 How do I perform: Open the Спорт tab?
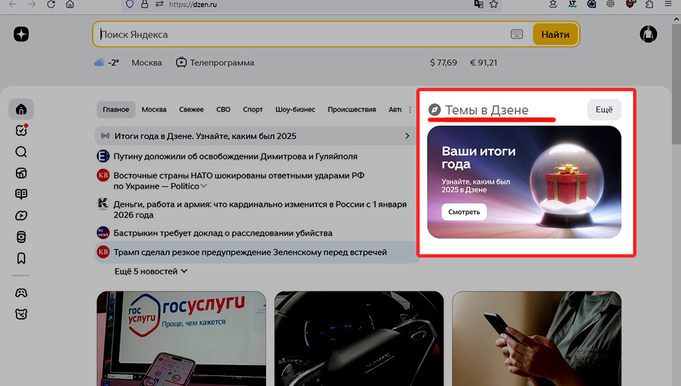click(x=253, y=110)
